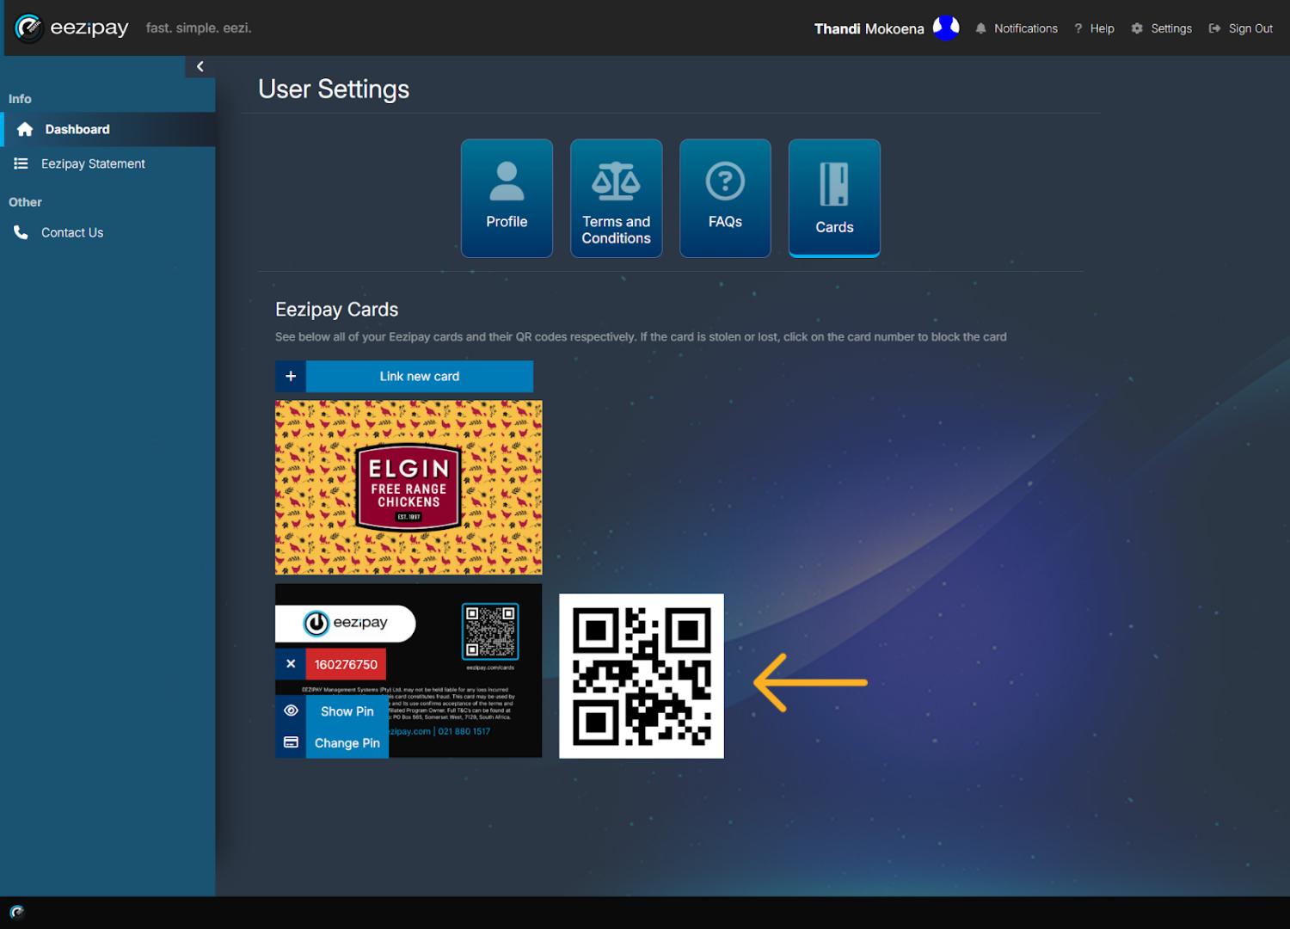This screenshot has width=1290, height=929.
Task: Click the small QR code on the card
Action: [490, 631]
